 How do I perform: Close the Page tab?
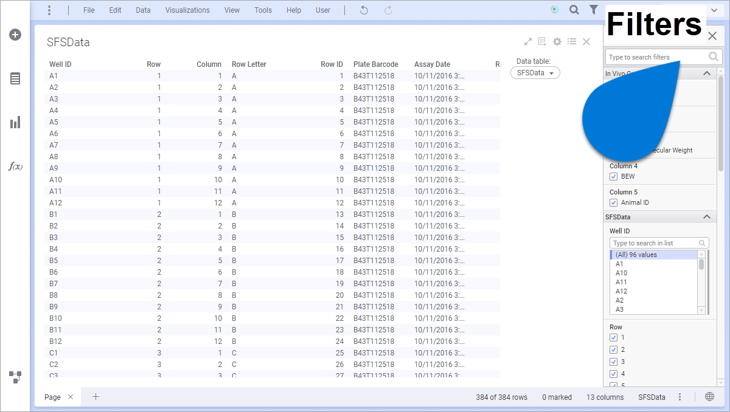pos(71,397)
